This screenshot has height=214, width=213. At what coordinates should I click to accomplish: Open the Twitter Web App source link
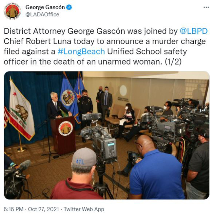(84, 209)
